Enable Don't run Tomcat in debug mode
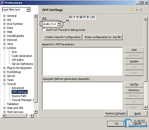The image size is (149, 130). click(x=43, y=30)
